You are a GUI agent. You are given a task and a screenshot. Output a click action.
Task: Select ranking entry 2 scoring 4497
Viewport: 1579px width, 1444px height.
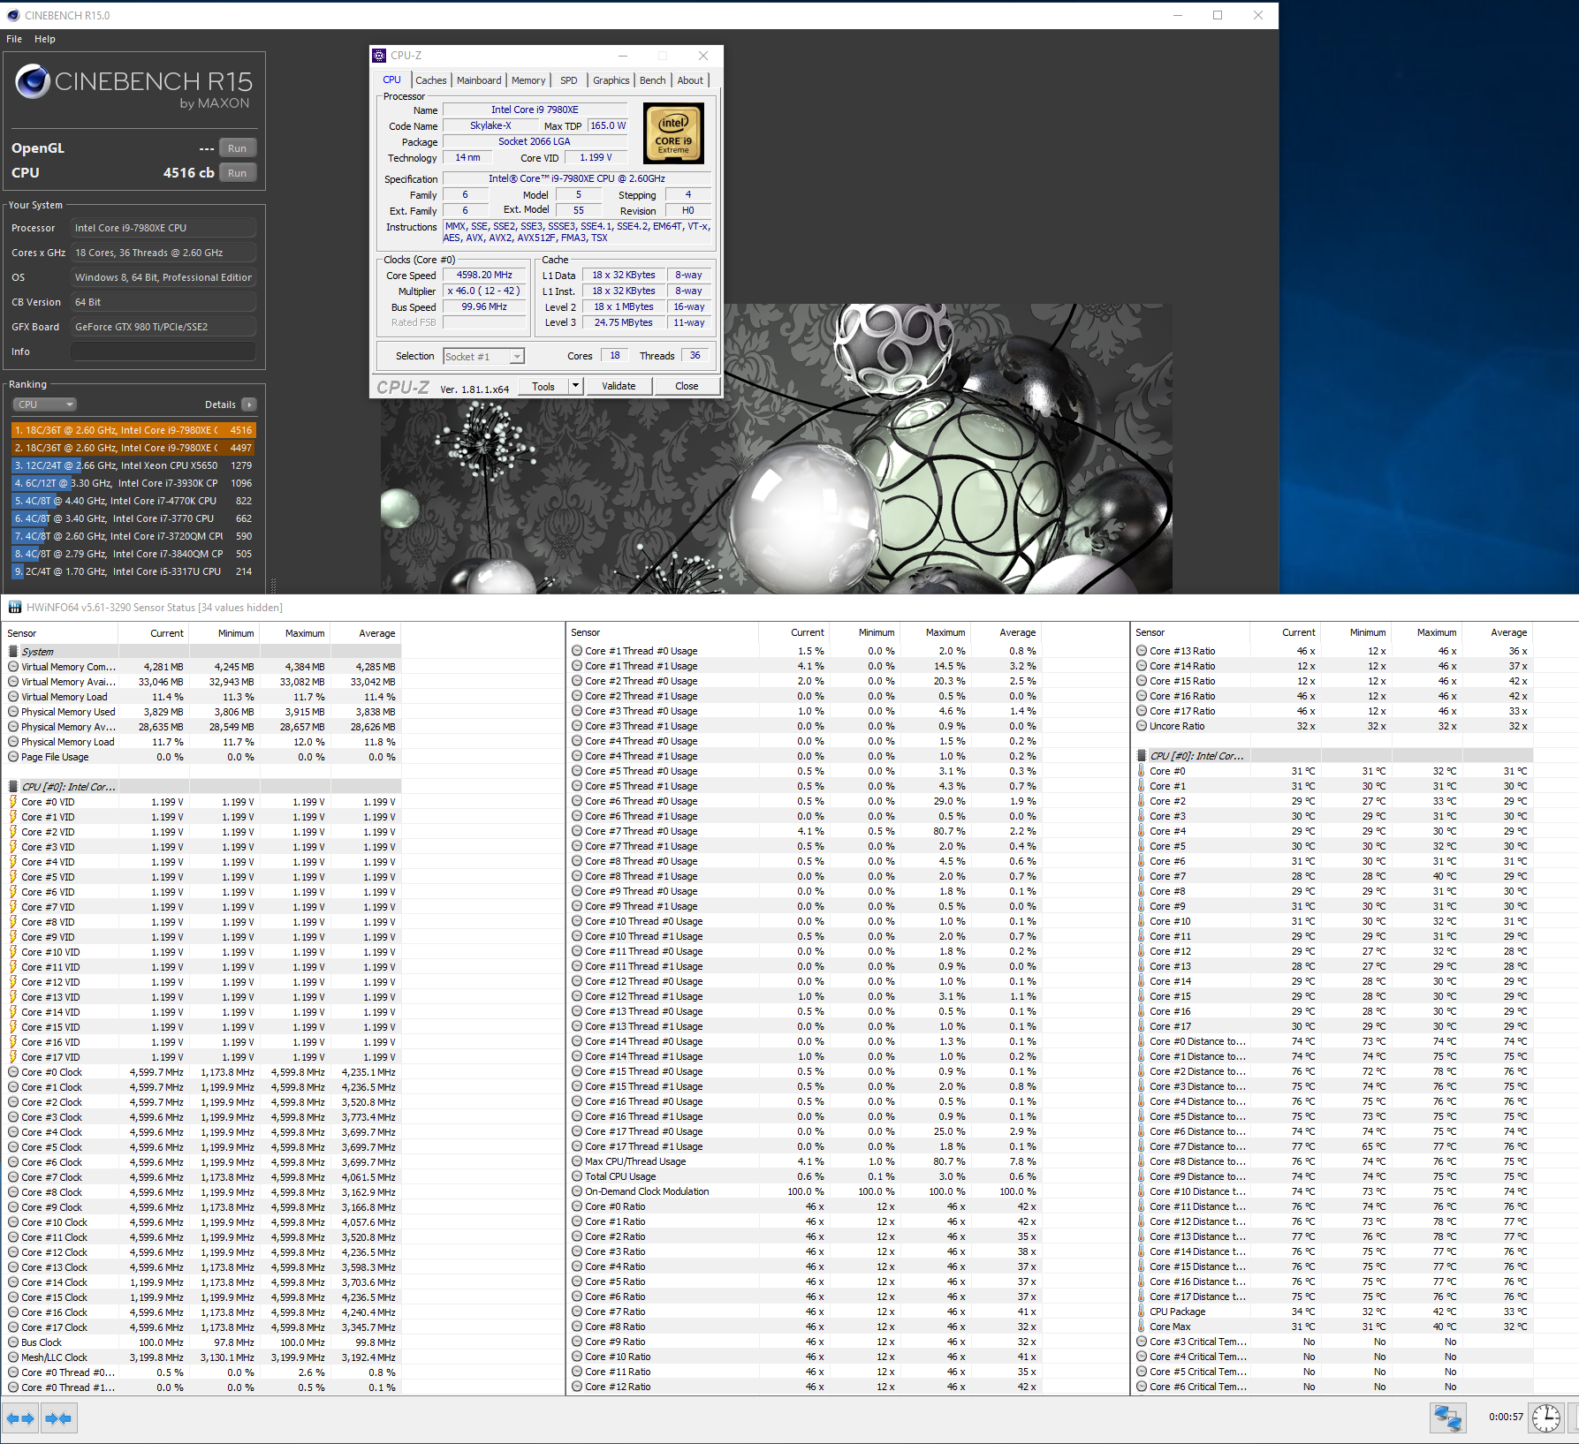coord(133,448)
